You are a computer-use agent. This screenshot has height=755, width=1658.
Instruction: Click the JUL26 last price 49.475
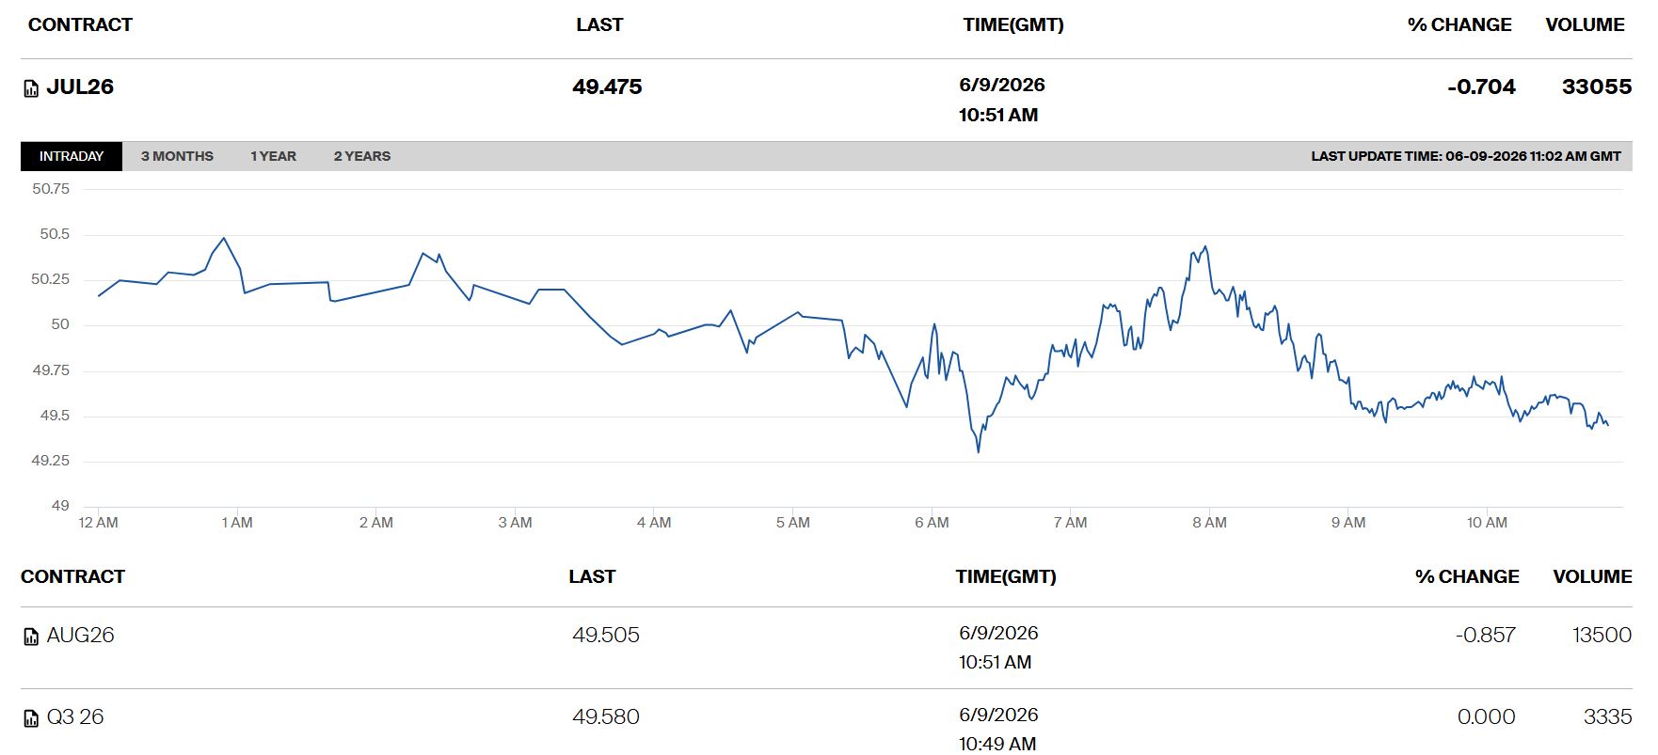(607, 87)
